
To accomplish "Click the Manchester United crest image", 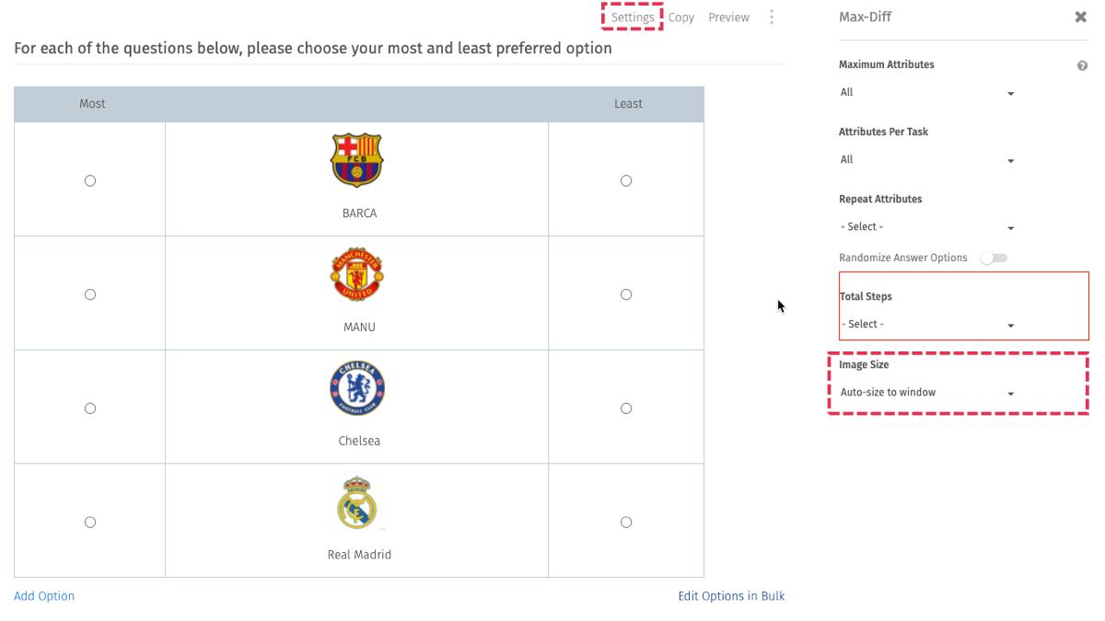I will pyautogui.click(x=356, y=274).
